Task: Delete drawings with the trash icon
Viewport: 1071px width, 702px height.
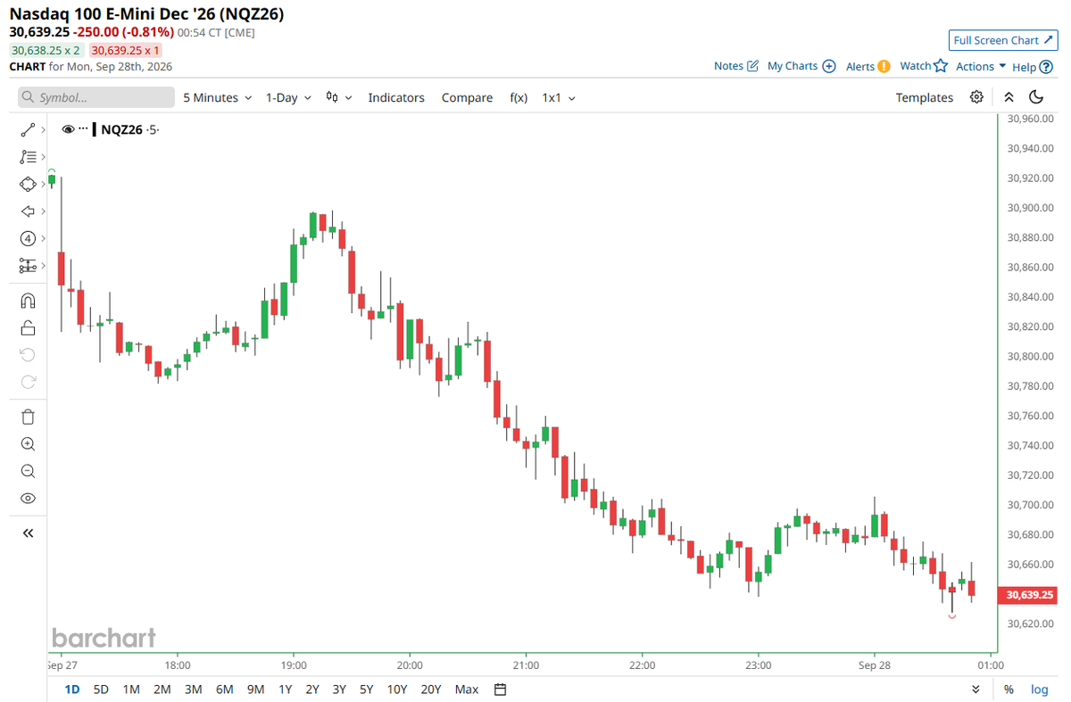Action: tap(28, 417)
